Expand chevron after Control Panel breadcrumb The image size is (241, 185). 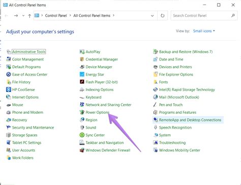click(70, 16)
